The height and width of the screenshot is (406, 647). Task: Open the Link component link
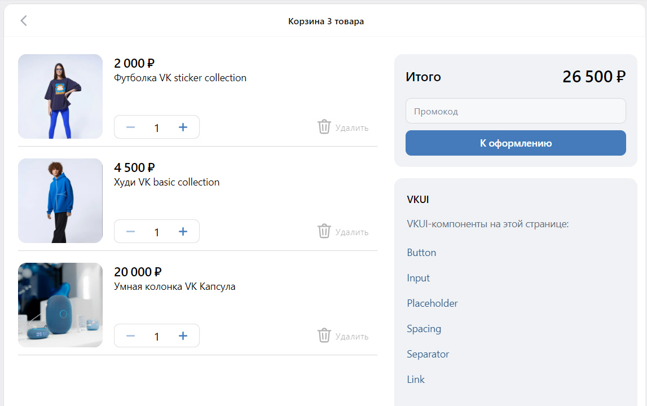coord(416,379)
